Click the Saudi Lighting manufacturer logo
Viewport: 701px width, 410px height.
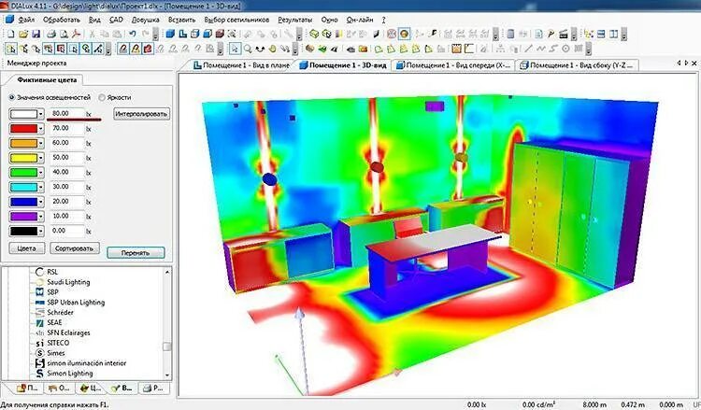pyautogui.click(x=40, y=282)
